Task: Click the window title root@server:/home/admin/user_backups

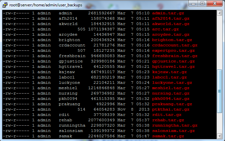Action: coord(46,5)
